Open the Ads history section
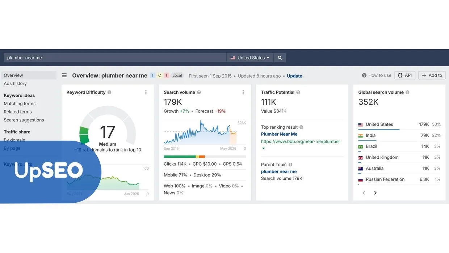Screen dimensions: 449x253 click(x=15, y=83)
